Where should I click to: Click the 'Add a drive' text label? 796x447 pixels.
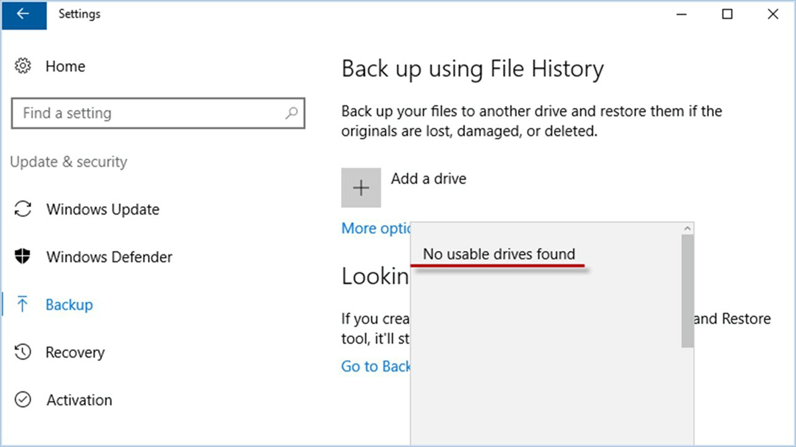click(x=429, y=179)
